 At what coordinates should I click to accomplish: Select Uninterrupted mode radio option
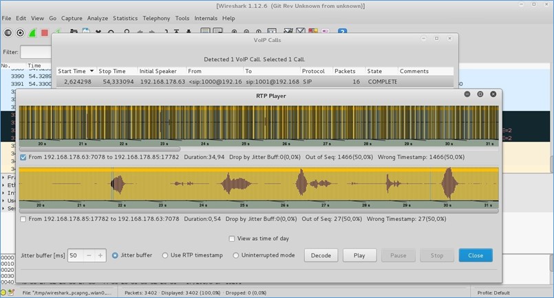[x=236, y=255]
